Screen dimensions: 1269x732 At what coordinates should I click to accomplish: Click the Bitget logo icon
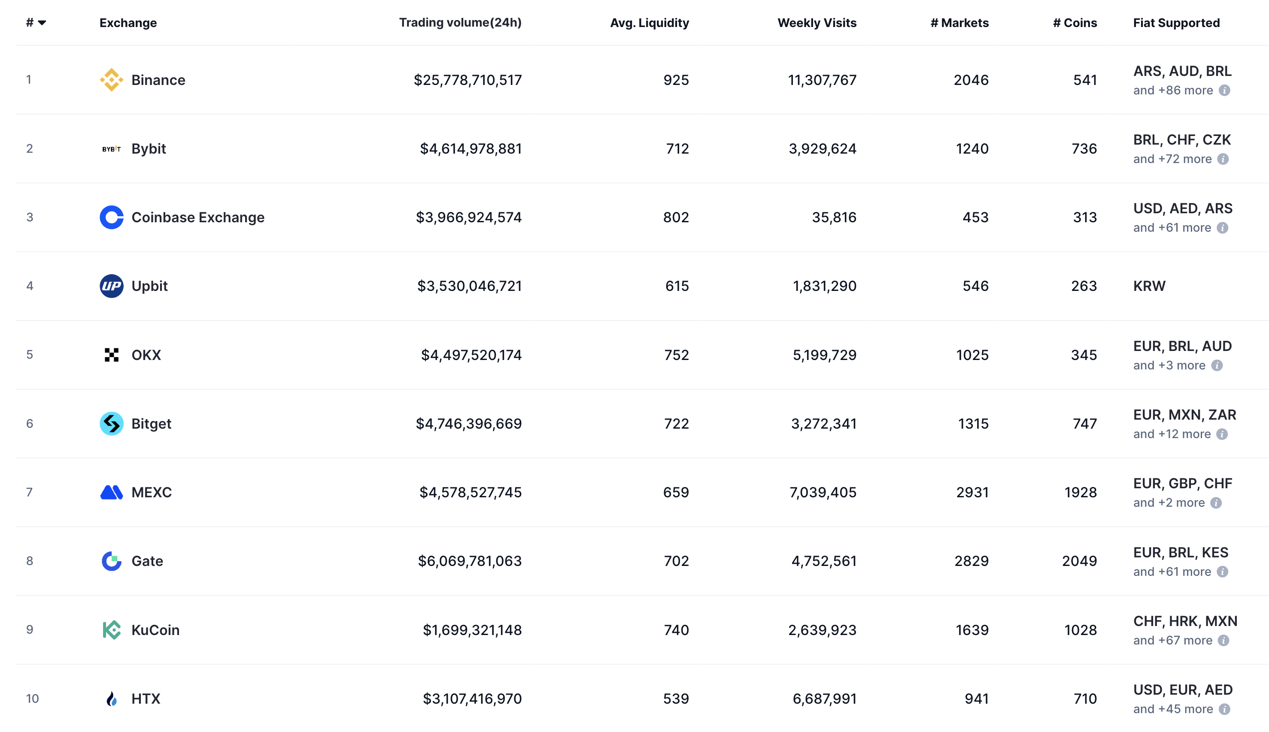(x=111, y=423)
